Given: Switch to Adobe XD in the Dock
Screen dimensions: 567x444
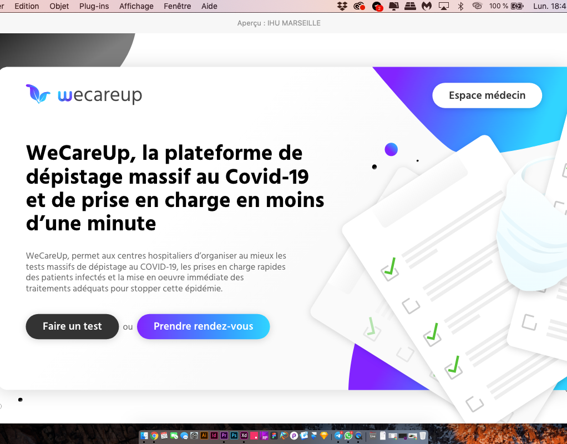Looking at the screenshot, I should coord(244,436).
